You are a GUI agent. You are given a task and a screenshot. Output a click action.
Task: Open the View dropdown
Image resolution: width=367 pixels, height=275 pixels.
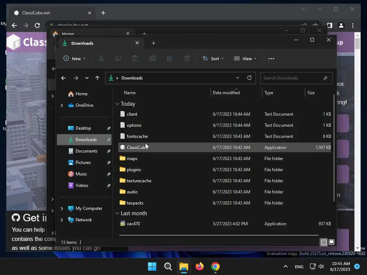click(245, 58)
